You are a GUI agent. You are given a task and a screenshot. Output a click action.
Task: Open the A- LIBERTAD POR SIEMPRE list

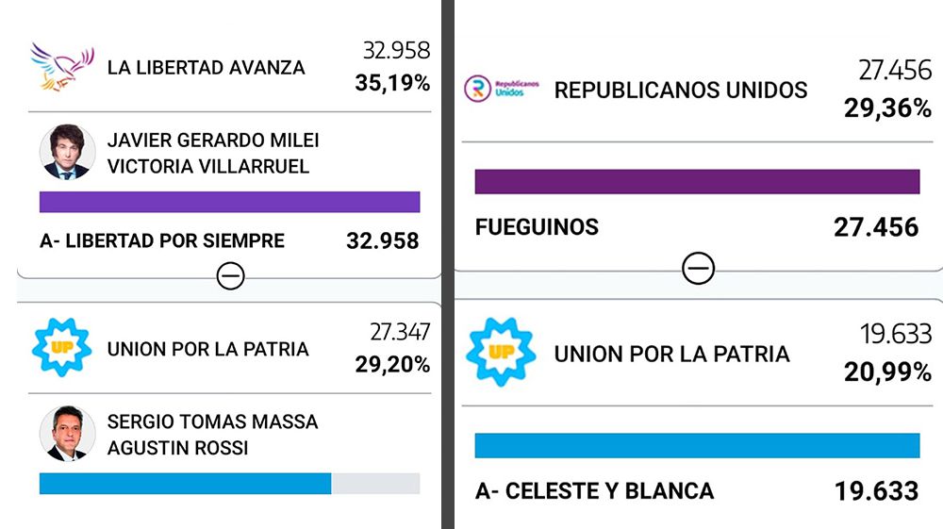162,240
